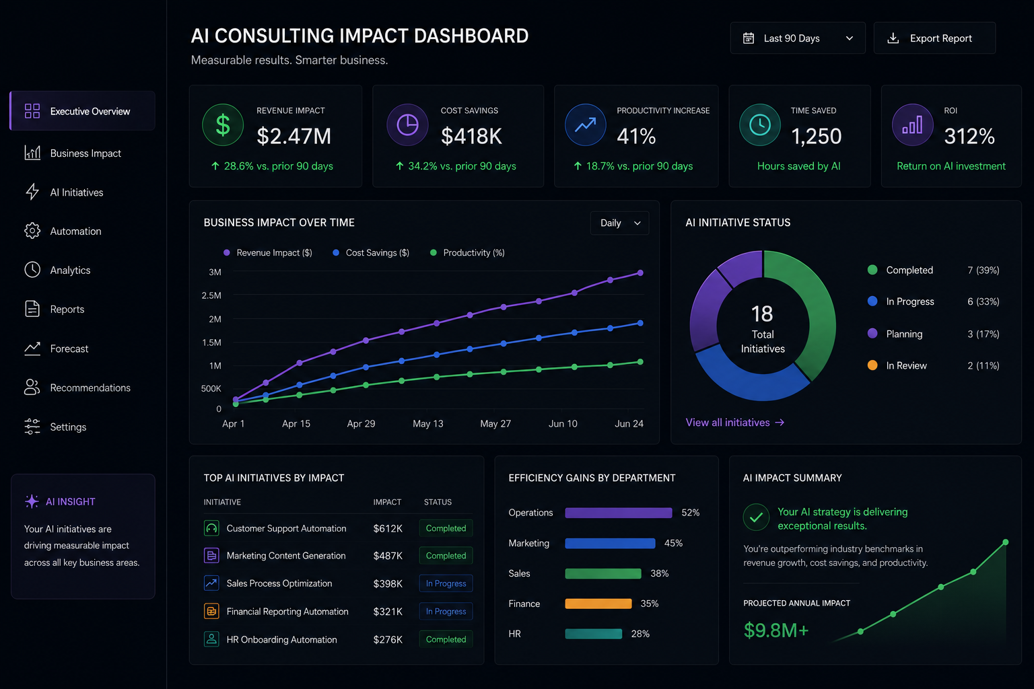1034x689 pixels.
Task: Click the $612K impact value
Action: coord(388,529)
